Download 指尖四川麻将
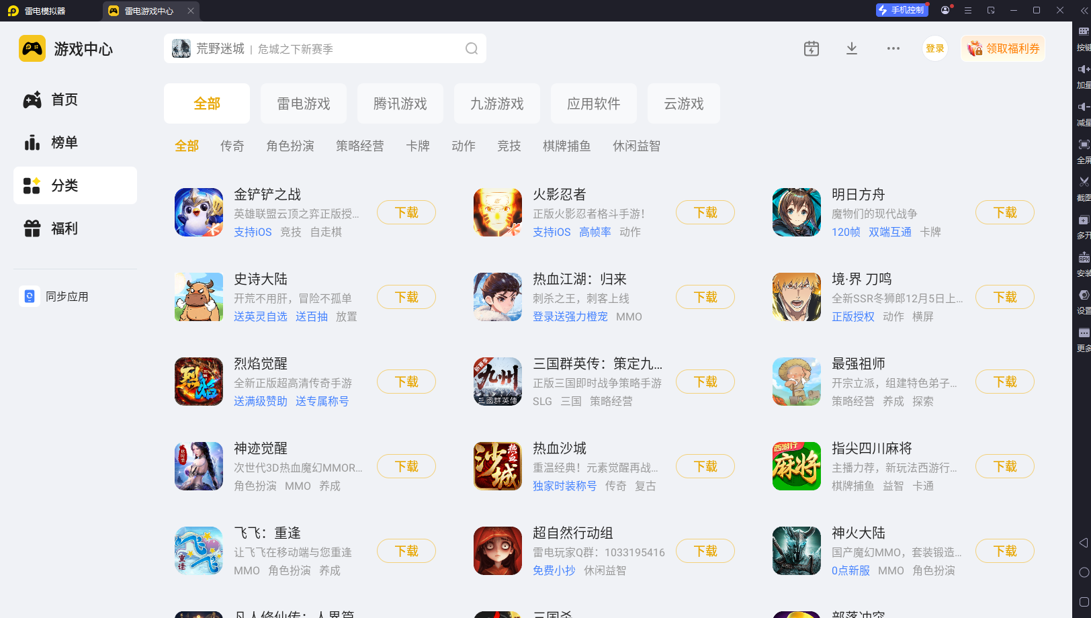The width and height of the screenshot is (1091, 618). pyautogui.click(x=1005, y=466)
